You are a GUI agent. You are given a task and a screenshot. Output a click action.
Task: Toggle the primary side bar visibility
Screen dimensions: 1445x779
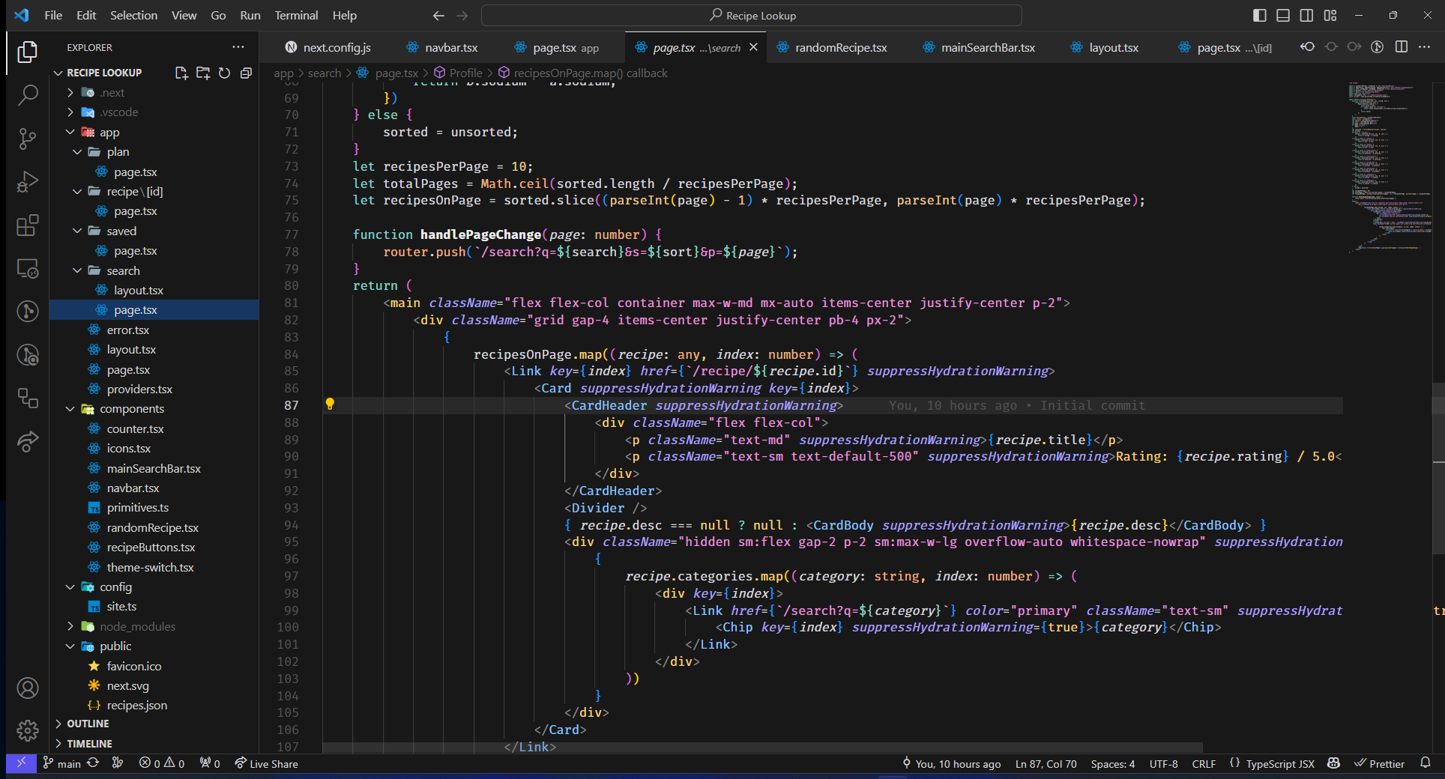(x=1260, y=15)
